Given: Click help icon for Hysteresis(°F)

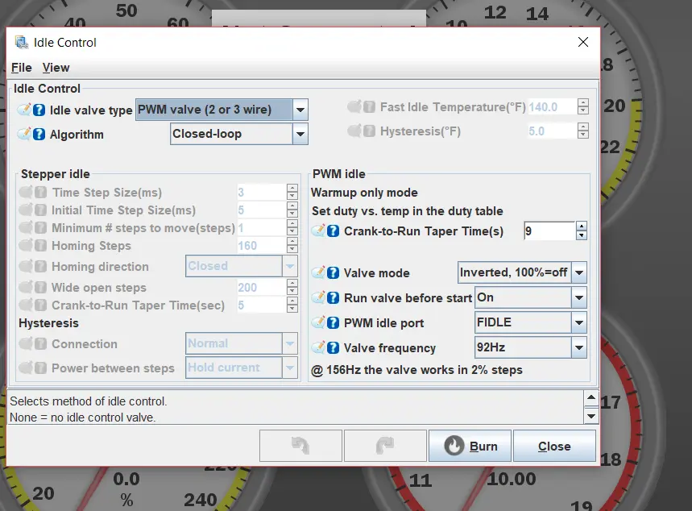Looking at the screenshot, I should tap(369, 131).
